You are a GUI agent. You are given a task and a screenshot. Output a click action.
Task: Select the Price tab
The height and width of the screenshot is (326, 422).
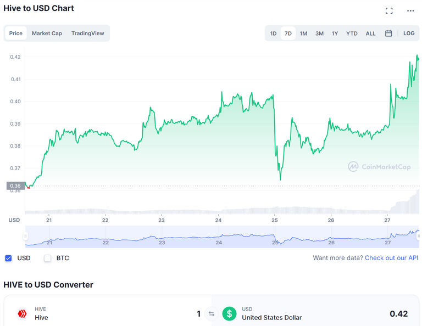pyautogui.click(x=16, y=33)
